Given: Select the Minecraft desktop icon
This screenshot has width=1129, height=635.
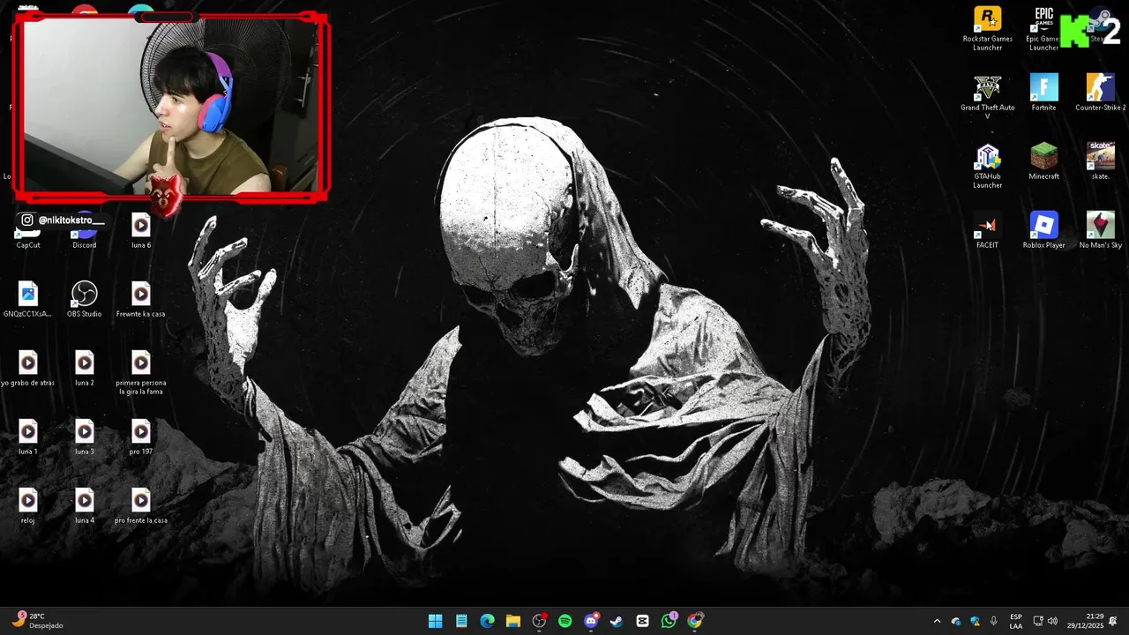Looking at the screenshot, I should tap(1043, 161).
